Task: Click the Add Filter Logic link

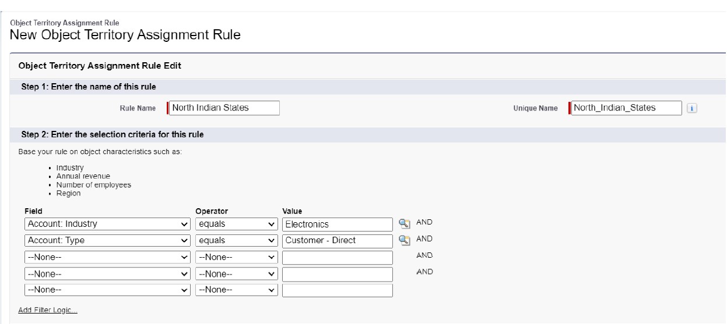Action: tap(48, 310)
